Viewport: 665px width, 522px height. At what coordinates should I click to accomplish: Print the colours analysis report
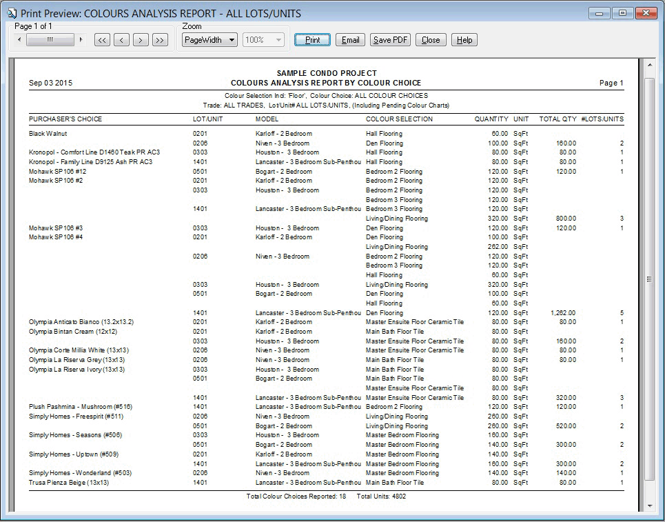coord(313,40)
